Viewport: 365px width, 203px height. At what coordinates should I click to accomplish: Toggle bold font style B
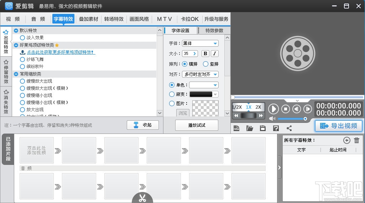[205, 53]
